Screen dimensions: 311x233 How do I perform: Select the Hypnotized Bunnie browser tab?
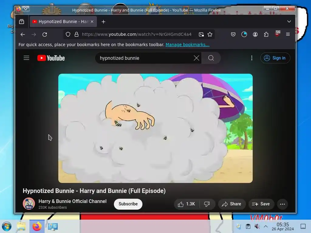click(63, 22)
